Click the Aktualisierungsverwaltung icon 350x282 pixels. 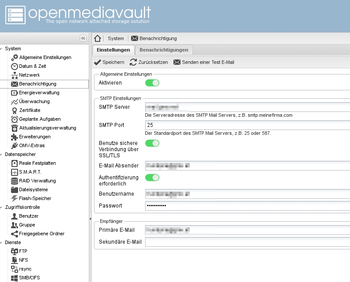coord(15,128)
